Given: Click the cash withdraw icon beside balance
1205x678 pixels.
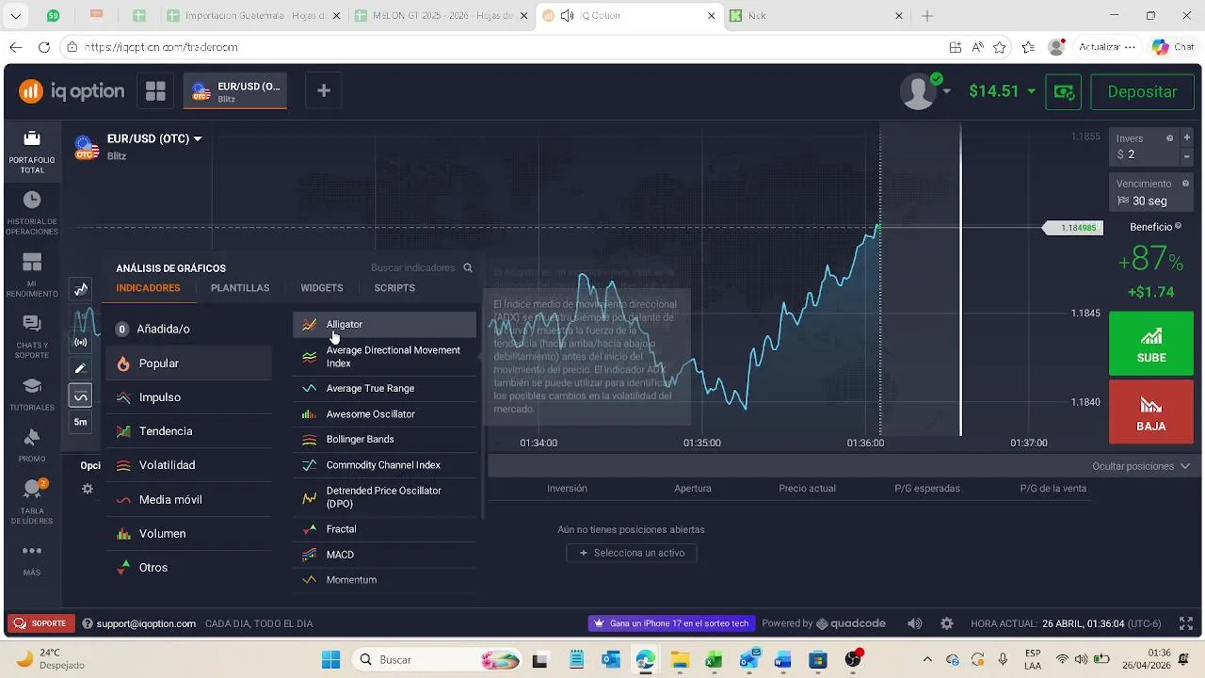Looking at the screenshot, I should click(1065, 91).
